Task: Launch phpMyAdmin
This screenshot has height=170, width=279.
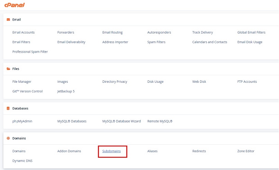Action: click(x=22, y=121)
